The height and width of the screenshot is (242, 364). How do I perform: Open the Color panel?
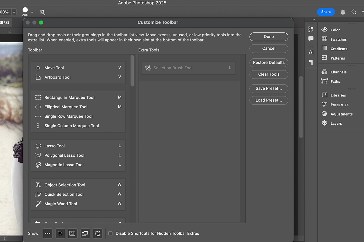335,30
